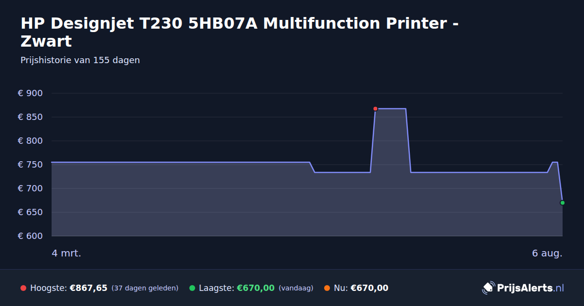The height and width of the screenshot is (306, 584).
Task: Click the HP Designjet T230 product title
Action: pos(239,32)
